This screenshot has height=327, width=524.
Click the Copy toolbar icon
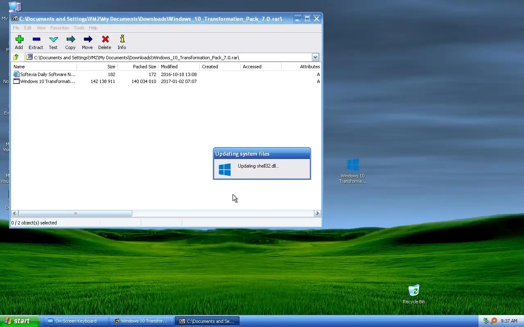tap(70, 39)
